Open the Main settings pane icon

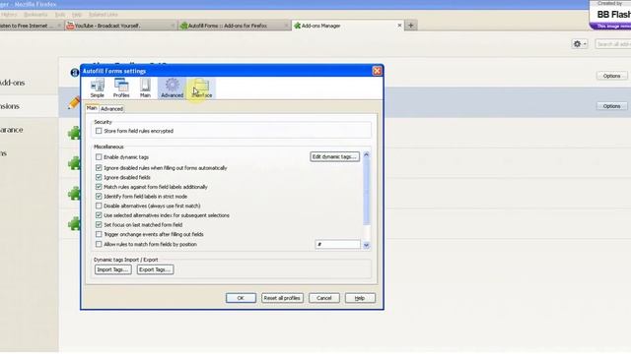(145, 88)
